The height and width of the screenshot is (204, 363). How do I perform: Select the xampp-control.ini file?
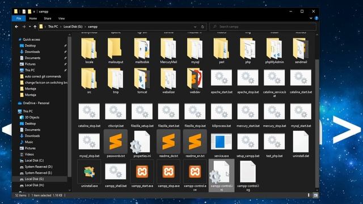click(x=221, y=175)
